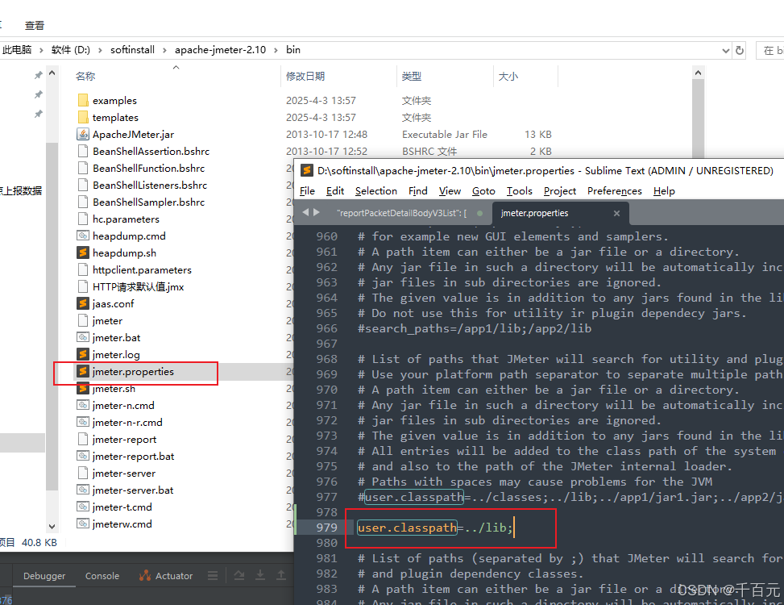Switch to the jmeter.properties tab

click(x=534, y=213)
